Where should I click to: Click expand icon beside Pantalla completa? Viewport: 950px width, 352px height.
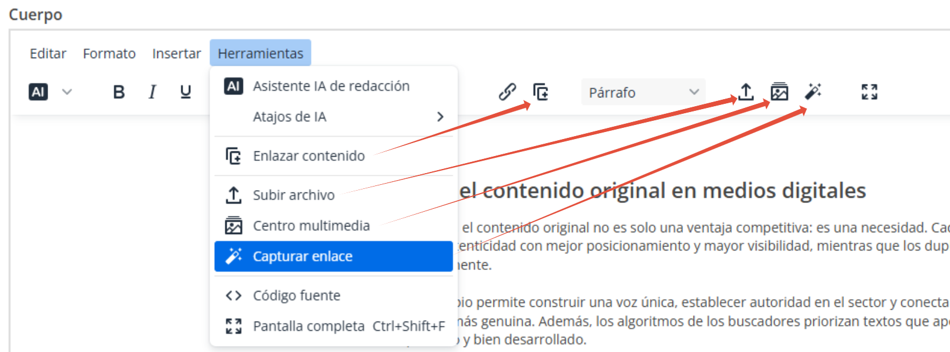point(234,326)
